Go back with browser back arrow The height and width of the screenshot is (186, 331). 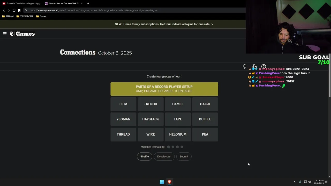point(4,10)
